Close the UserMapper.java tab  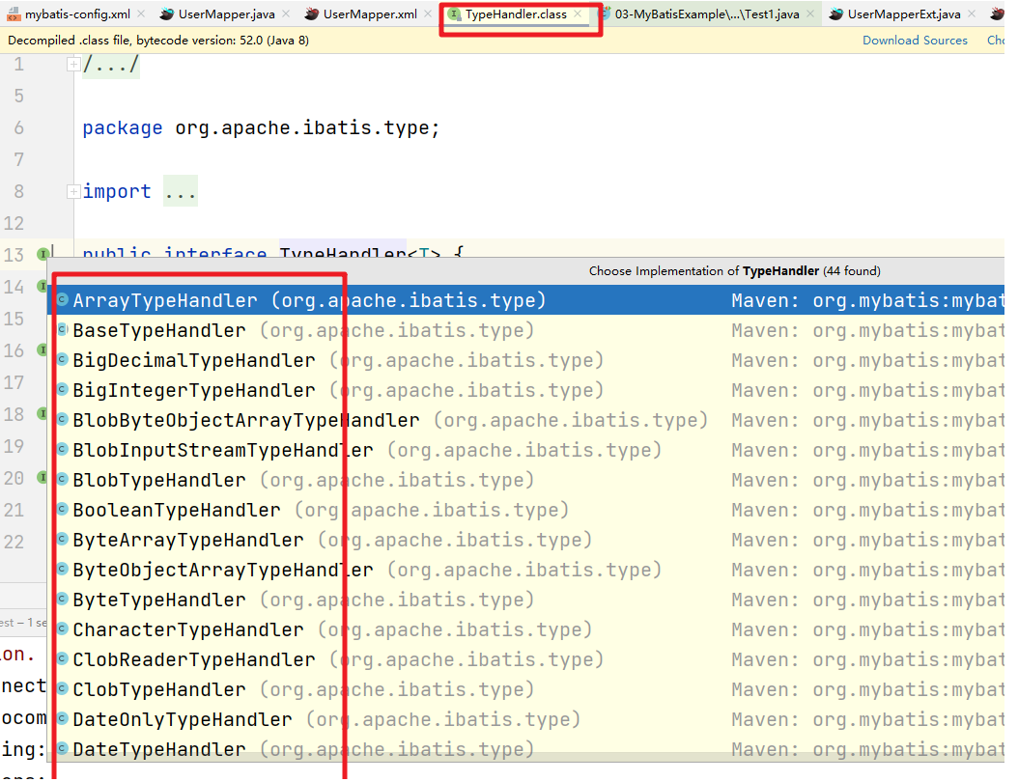click(286, 14)
